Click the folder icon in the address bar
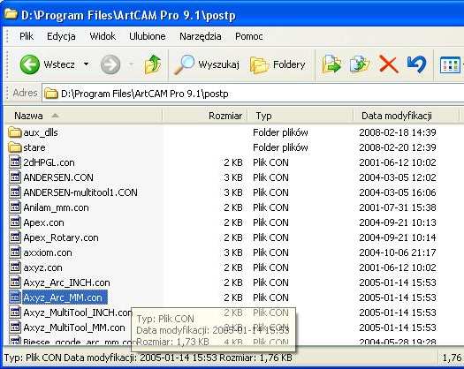 coord(51,94)
